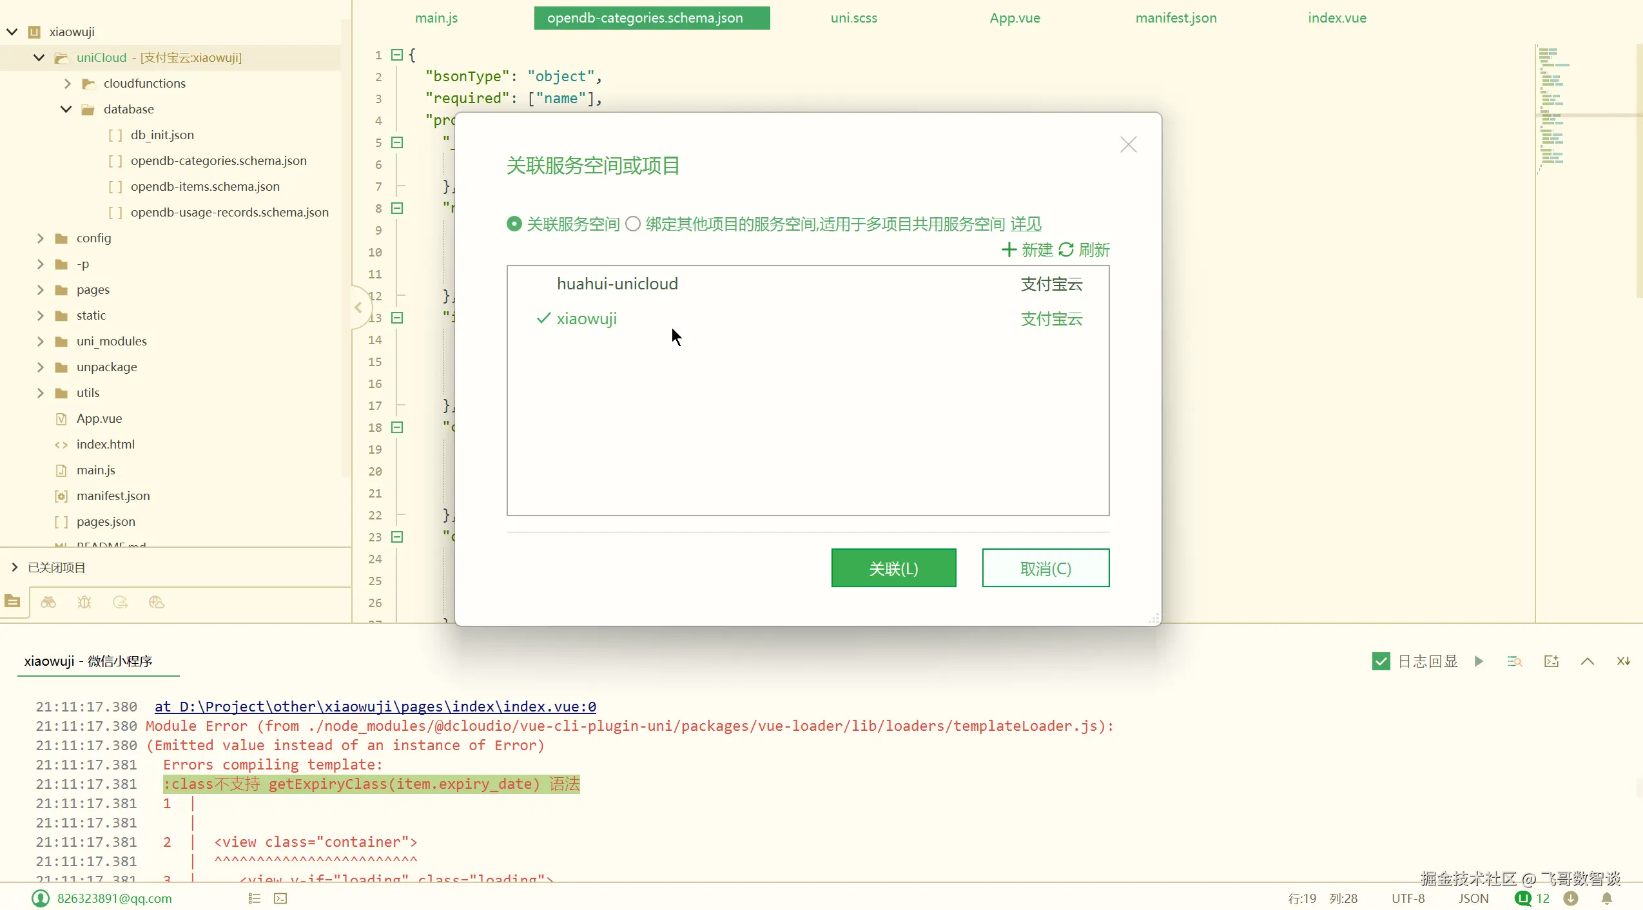
Task: Click the refresh 刷新 icon in dialog
Action: tap(1066, 249)
